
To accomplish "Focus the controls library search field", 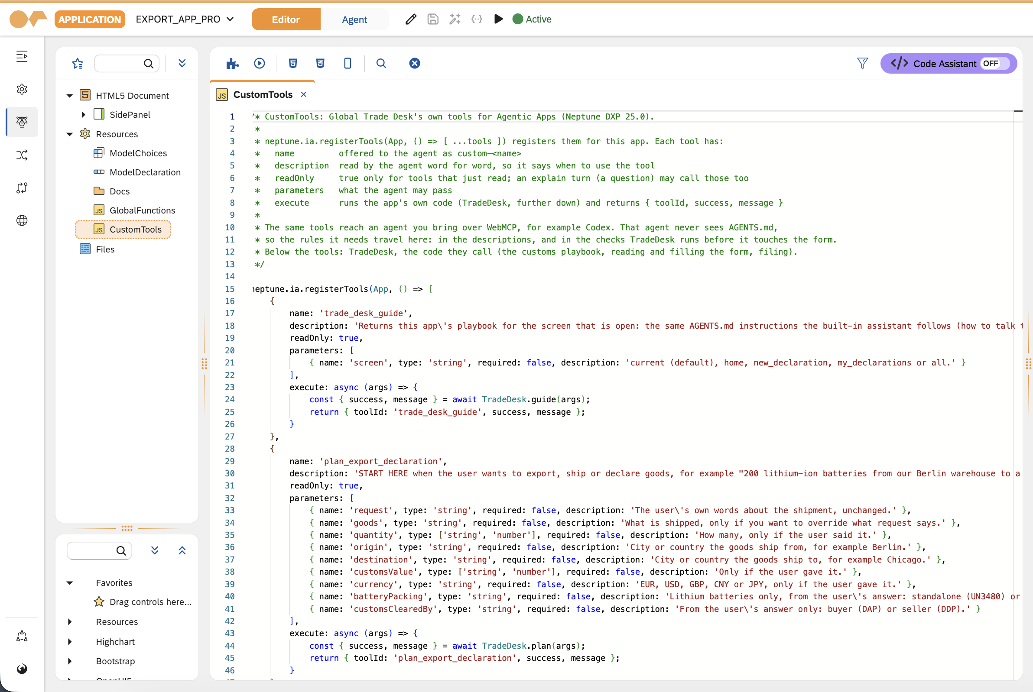I will coord(99,550).
